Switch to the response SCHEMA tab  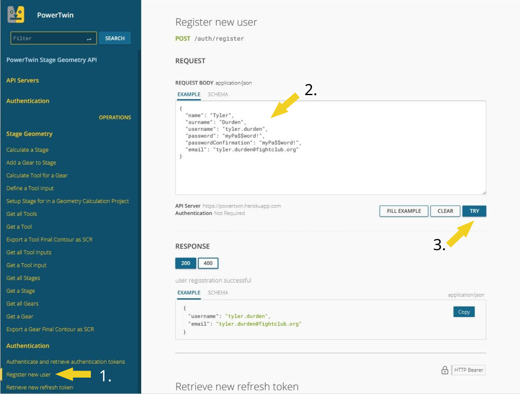click(218, 293)
